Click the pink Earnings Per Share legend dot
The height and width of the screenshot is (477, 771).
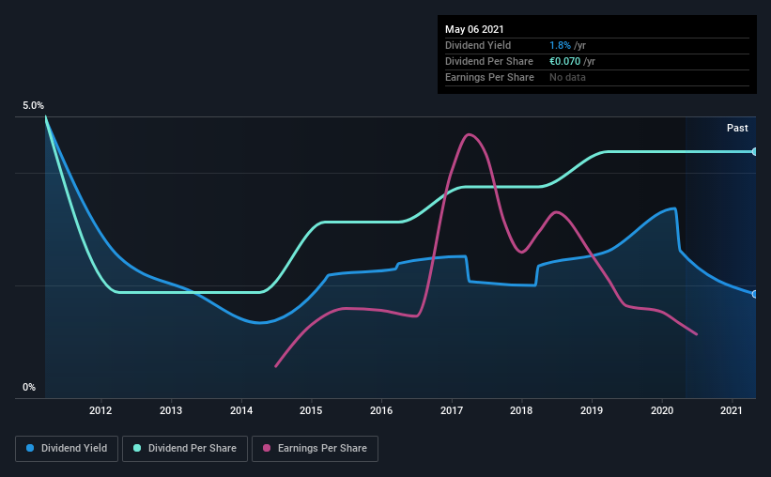[267, 448]
